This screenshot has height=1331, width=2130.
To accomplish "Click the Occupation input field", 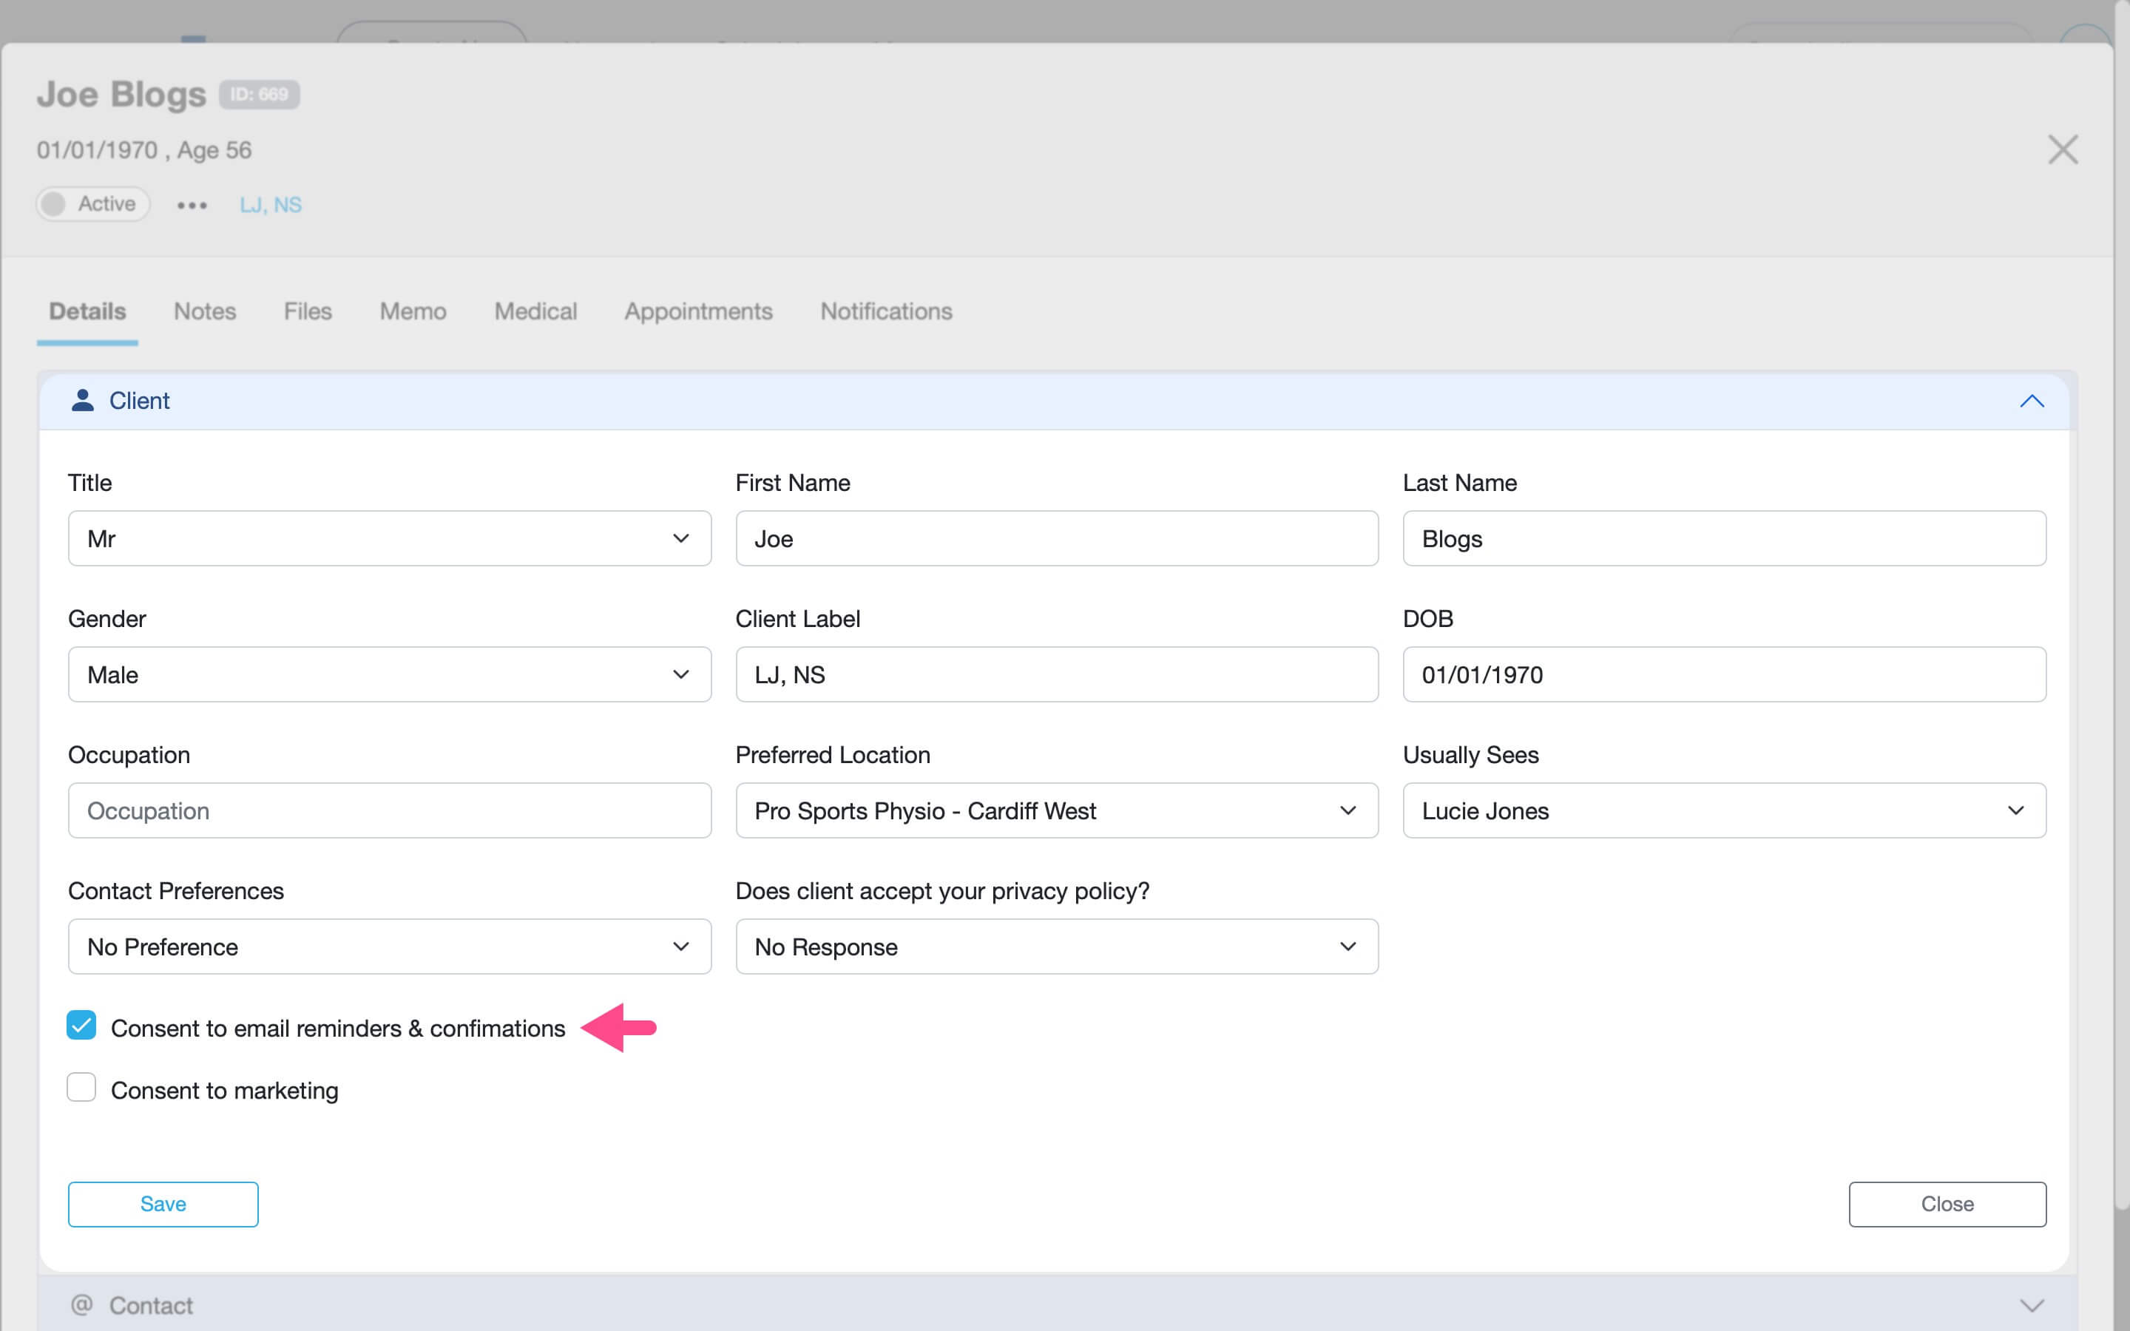I will coord(389,810).
